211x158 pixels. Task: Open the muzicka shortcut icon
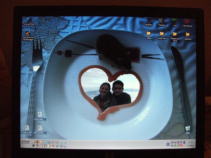[149, 21]
